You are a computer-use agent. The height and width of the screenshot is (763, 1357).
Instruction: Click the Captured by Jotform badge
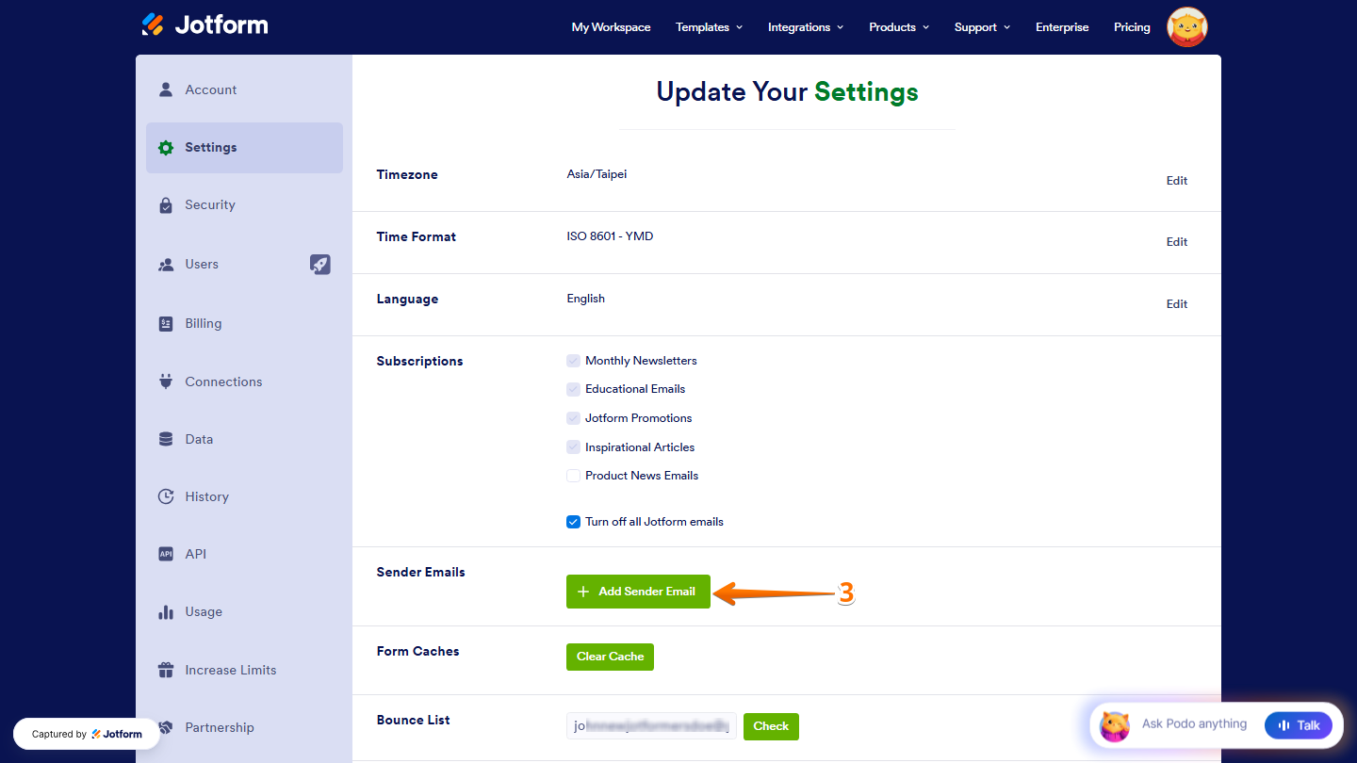click(x=87, y=734)
